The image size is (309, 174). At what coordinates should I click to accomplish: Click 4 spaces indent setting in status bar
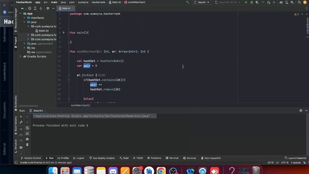point(296,162)
